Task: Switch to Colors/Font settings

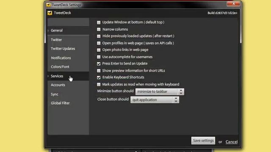Action: (x=68, y=67)
